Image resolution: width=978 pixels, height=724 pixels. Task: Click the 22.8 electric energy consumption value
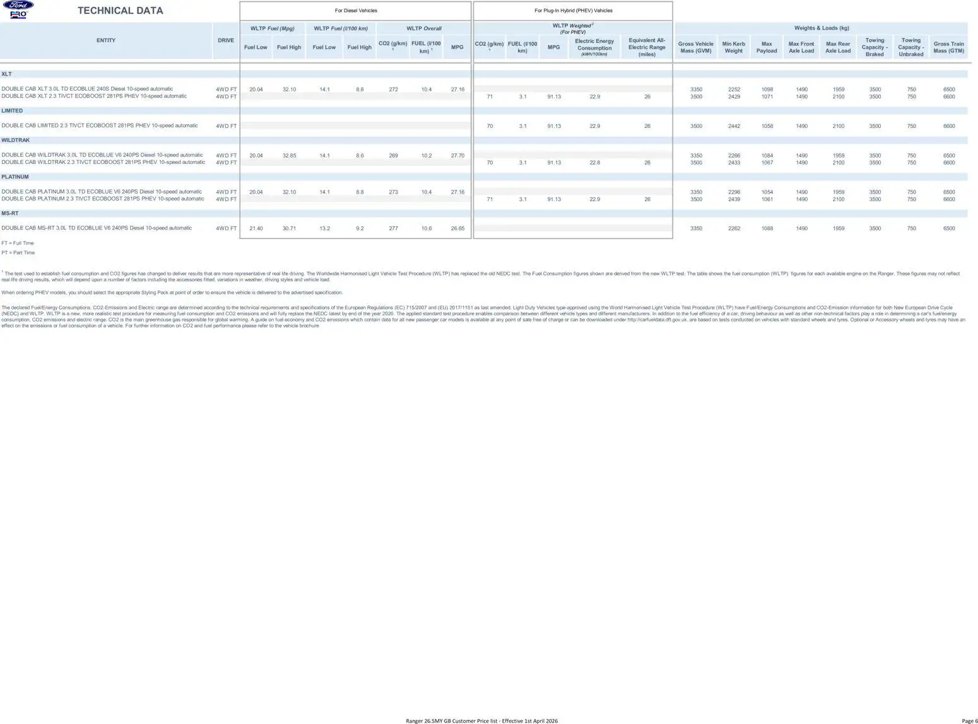tap(594, 163)
